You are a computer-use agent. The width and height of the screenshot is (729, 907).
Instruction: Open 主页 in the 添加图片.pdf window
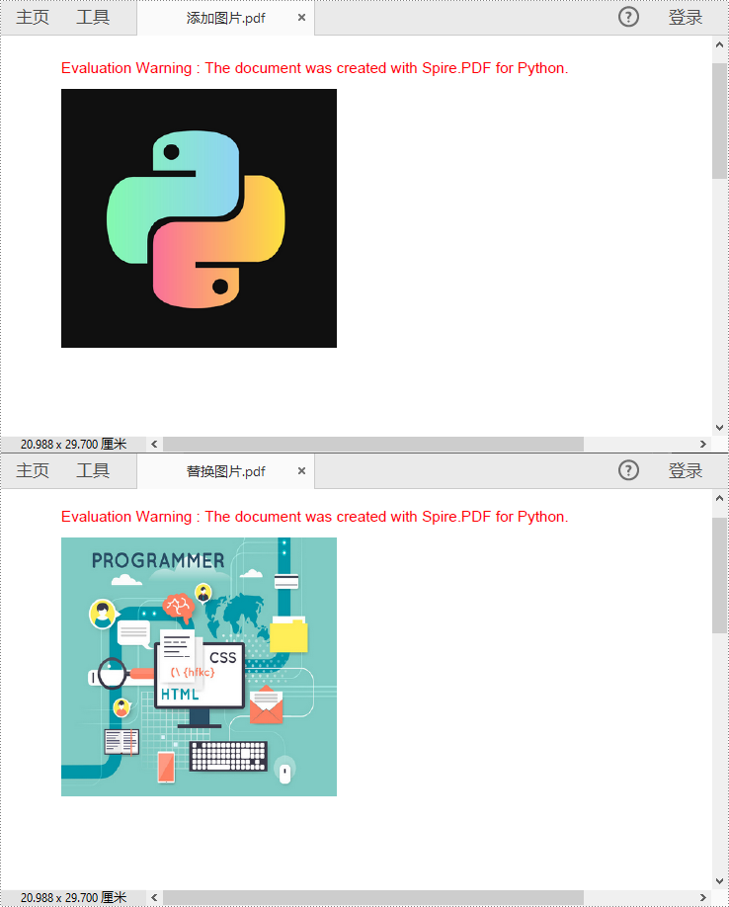tap(33, 17)
